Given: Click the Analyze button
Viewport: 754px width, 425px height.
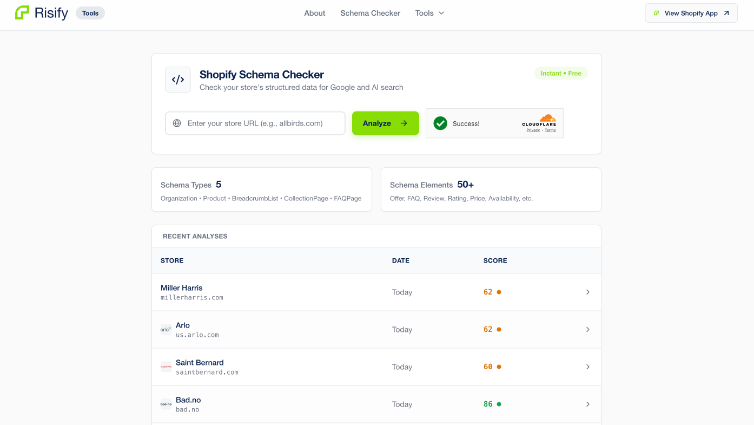Looking at the screenshot, I should click(385, 123).
